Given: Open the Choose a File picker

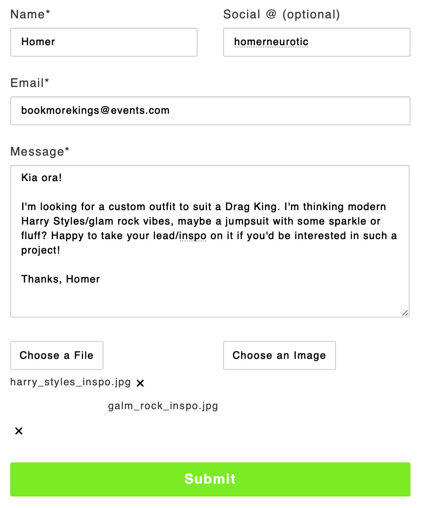Looking at the screenshot, I should pos(57,355).
